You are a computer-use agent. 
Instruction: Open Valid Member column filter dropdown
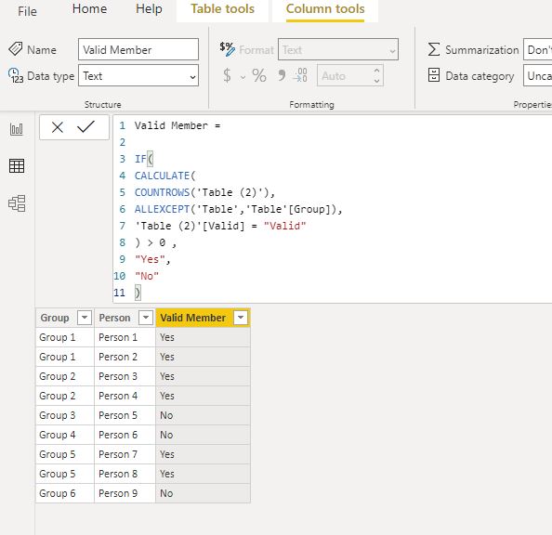click(241, 318)
